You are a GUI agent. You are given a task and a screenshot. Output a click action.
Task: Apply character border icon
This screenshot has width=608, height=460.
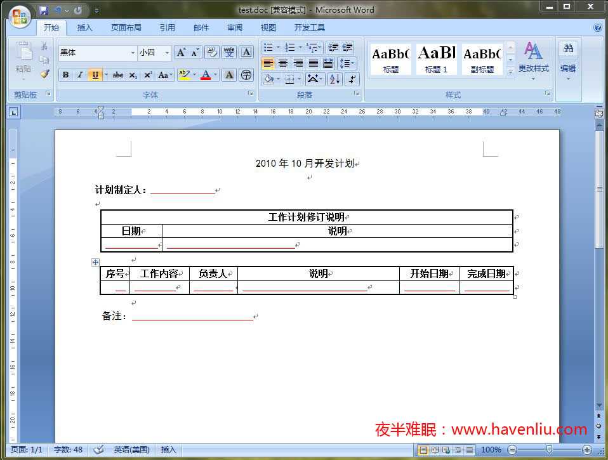tap(246, 52)
